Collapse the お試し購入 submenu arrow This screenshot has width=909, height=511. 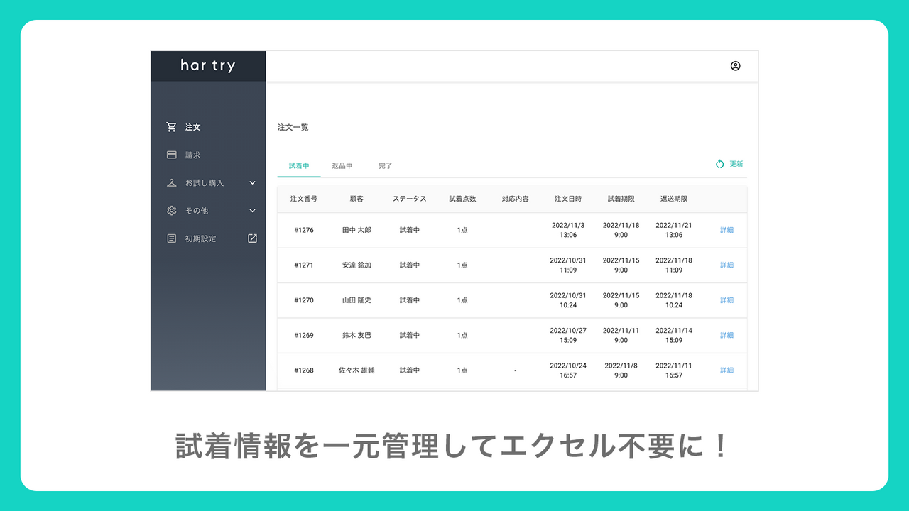click(252, 182)
